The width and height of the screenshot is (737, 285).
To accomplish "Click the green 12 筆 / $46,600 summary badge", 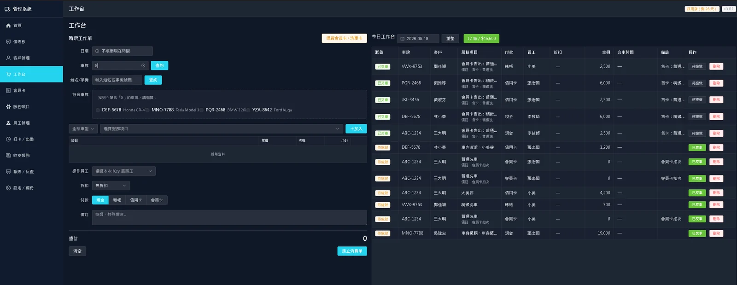I will point(481,39).
